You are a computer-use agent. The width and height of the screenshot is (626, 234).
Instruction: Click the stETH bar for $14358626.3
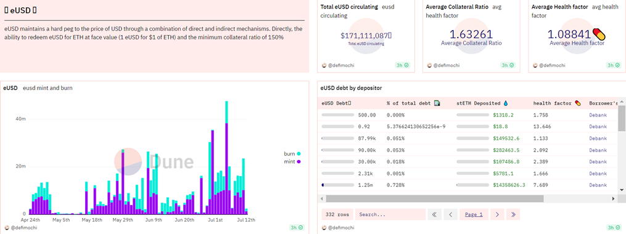472,185
